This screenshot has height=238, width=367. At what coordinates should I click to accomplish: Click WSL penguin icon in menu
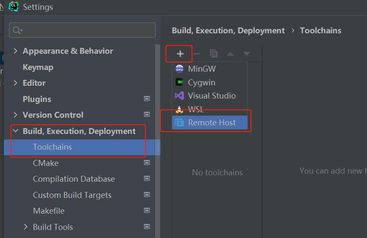coord(179,109)
